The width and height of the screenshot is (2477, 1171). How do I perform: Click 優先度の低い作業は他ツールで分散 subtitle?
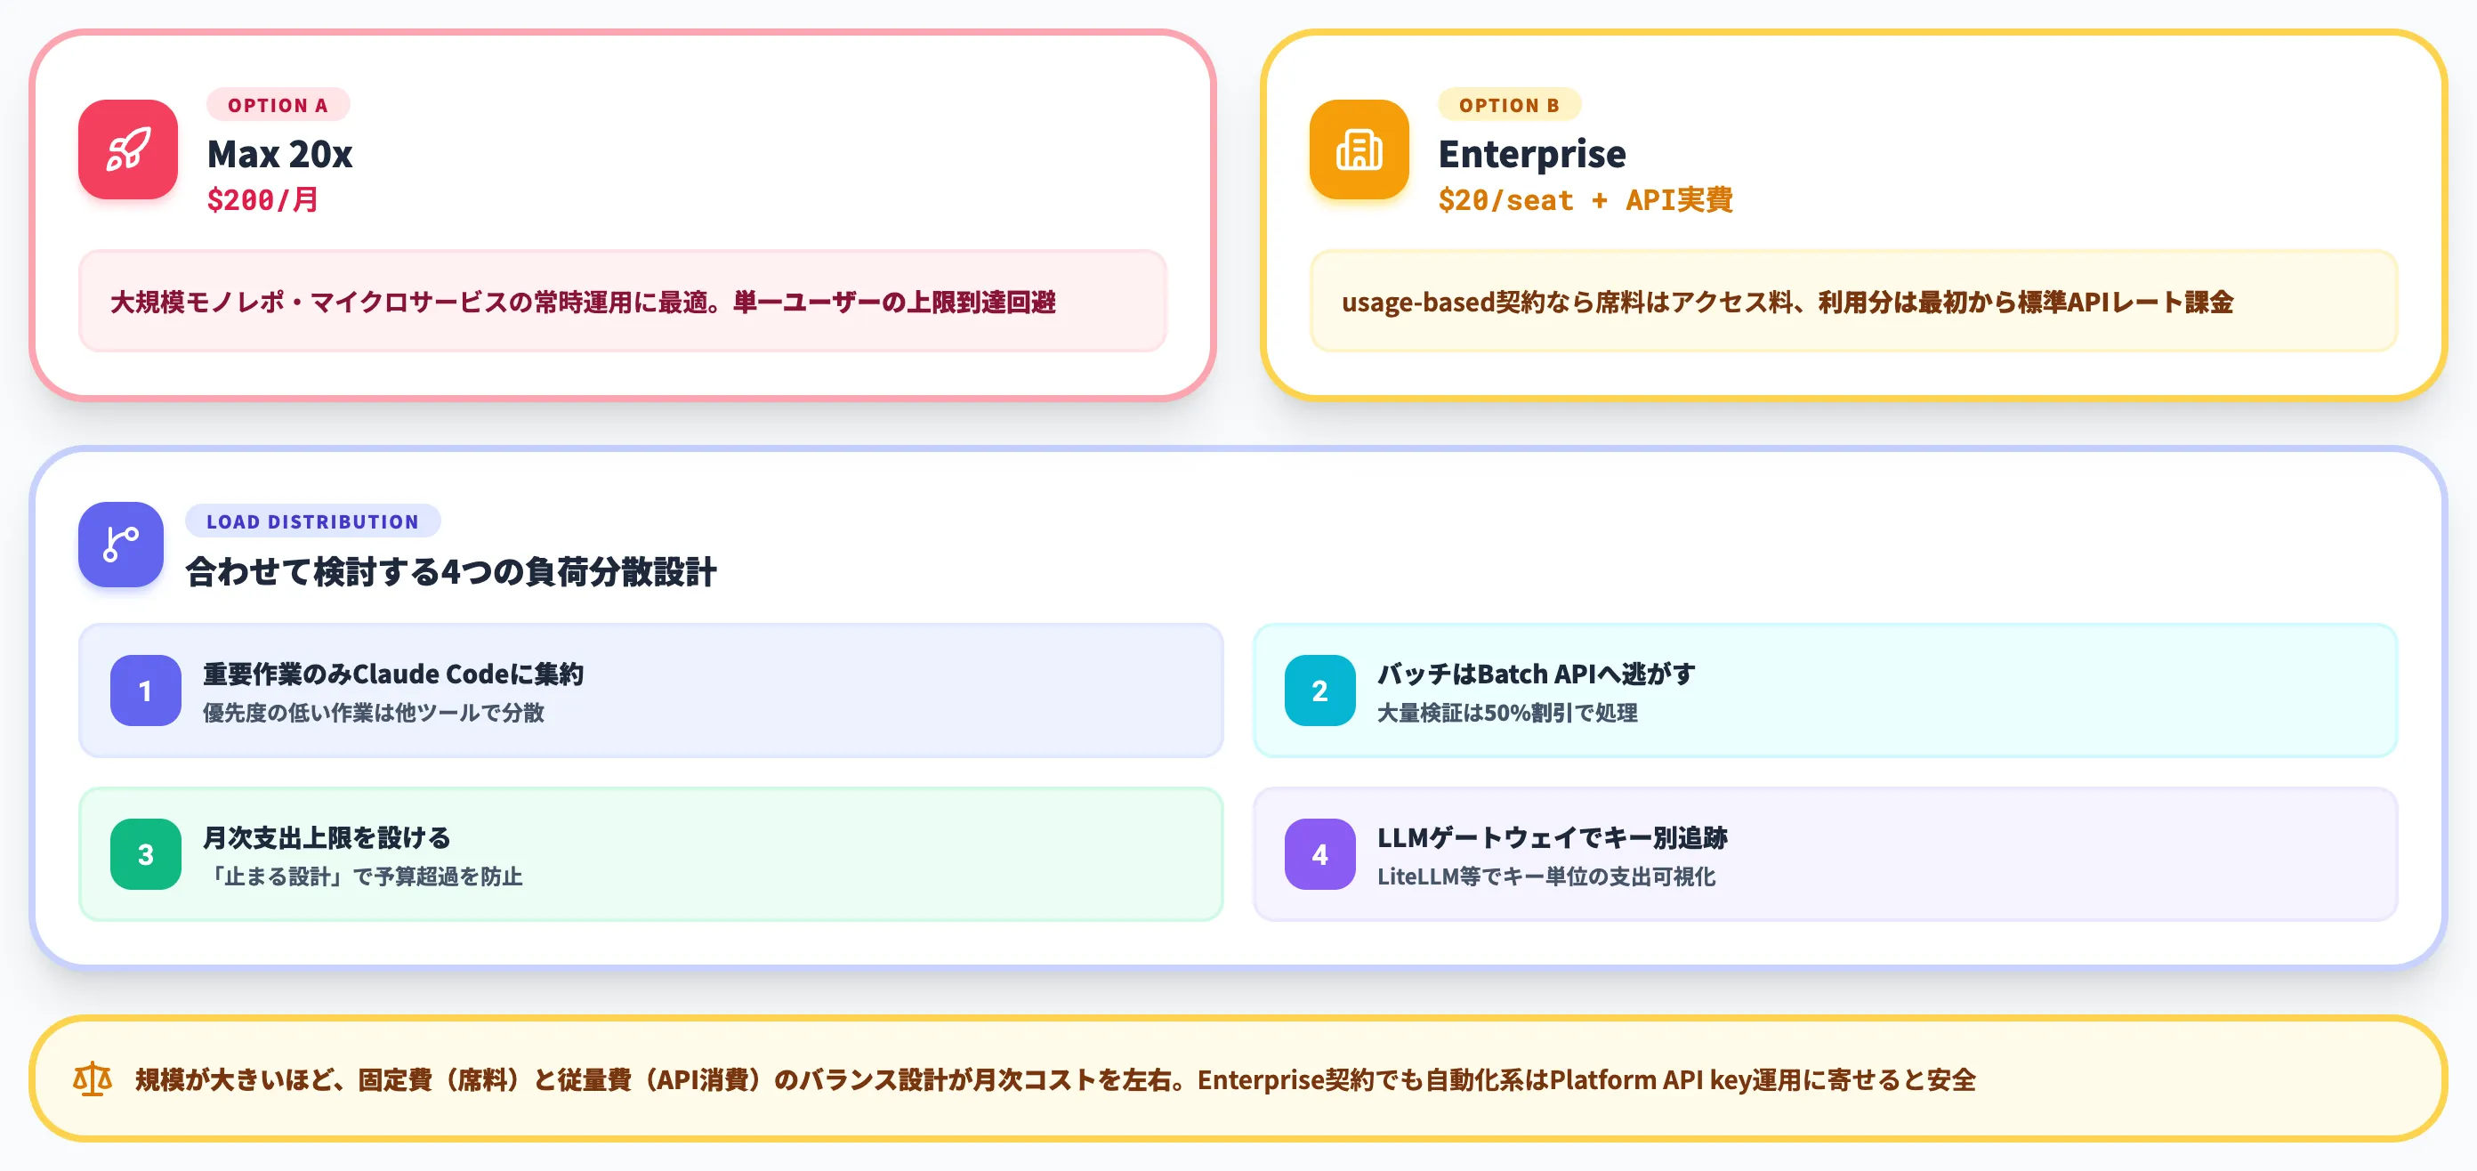tap(373, 713)
